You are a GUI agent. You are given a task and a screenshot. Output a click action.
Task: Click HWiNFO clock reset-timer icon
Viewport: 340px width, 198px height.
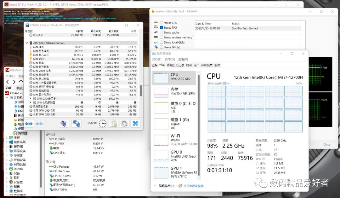coord(103,124)
